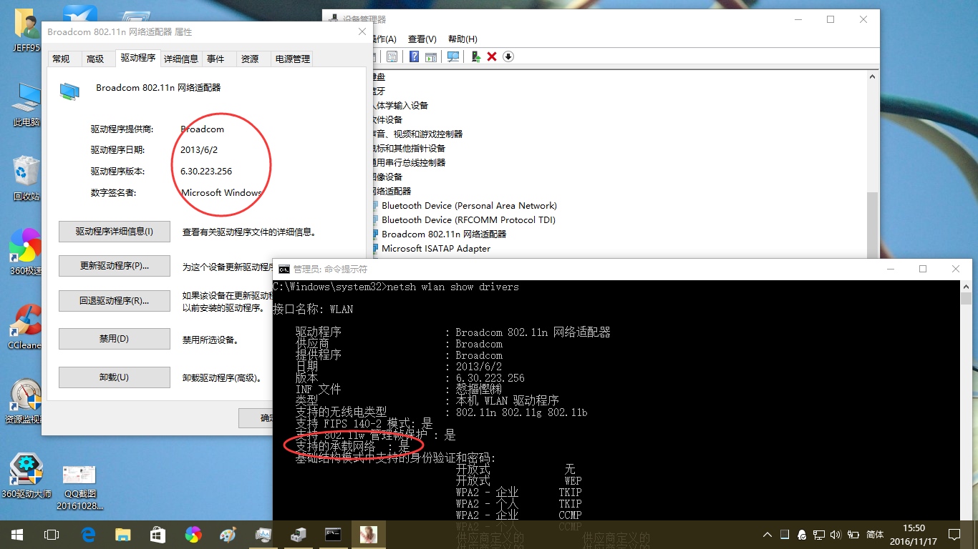The image size is (978, 549).
Task: Select 体学输入设备 category in device tree
Action: tap(400, 105)
